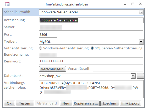The height and width of the screenshot is (110, 147).
Task: Click the ellipsis button beside Datenbank
Action: click(140, 76)
